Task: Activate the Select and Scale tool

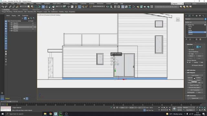Action: pyautogui.click(x=50, y=7)
